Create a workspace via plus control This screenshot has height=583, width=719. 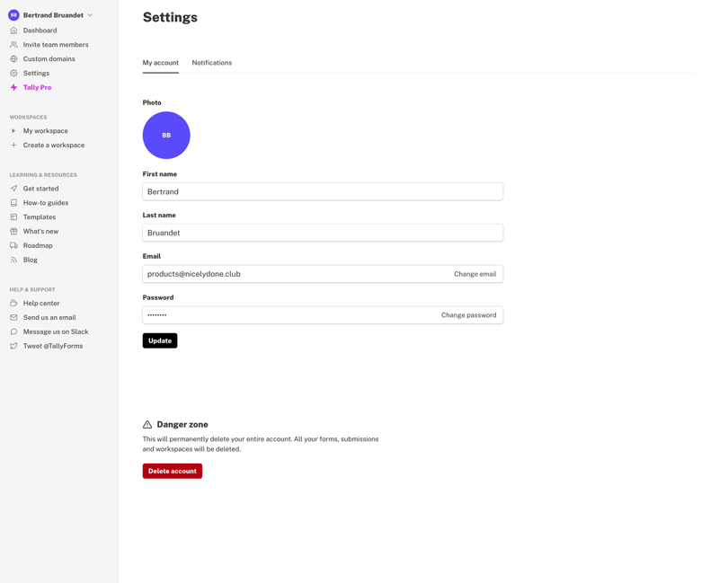point(13,145)
